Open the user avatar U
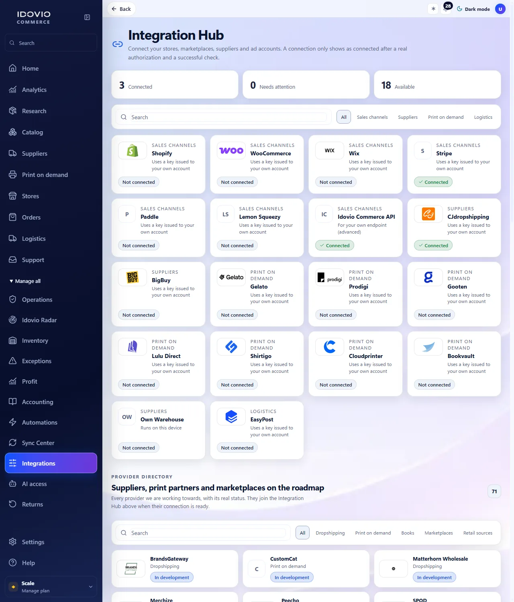Screen dimensions: 514x602 click(500, 9)
